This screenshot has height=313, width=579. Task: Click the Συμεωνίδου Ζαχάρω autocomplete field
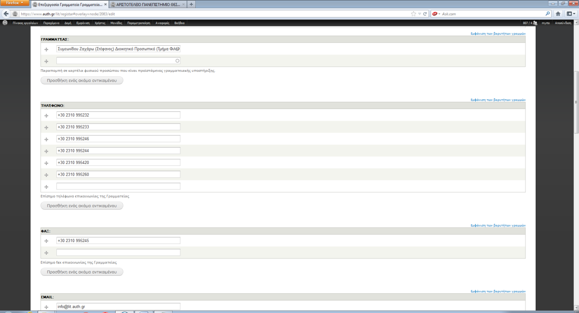118,49
